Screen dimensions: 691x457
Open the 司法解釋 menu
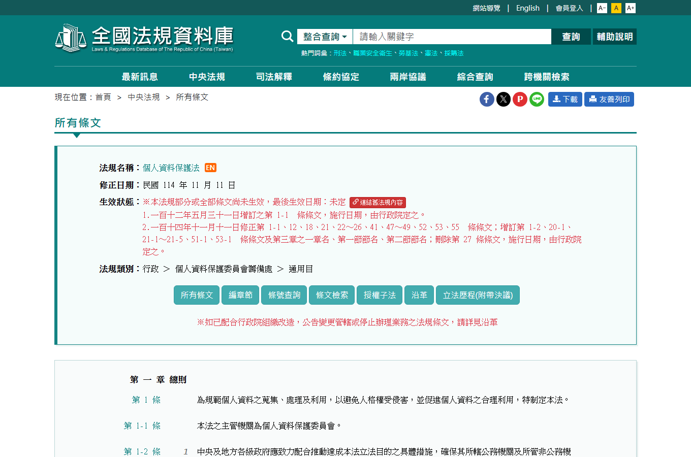pos(274,77)
